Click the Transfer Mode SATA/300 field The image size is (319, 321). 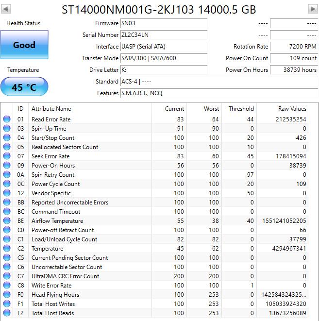pos(163,58)
